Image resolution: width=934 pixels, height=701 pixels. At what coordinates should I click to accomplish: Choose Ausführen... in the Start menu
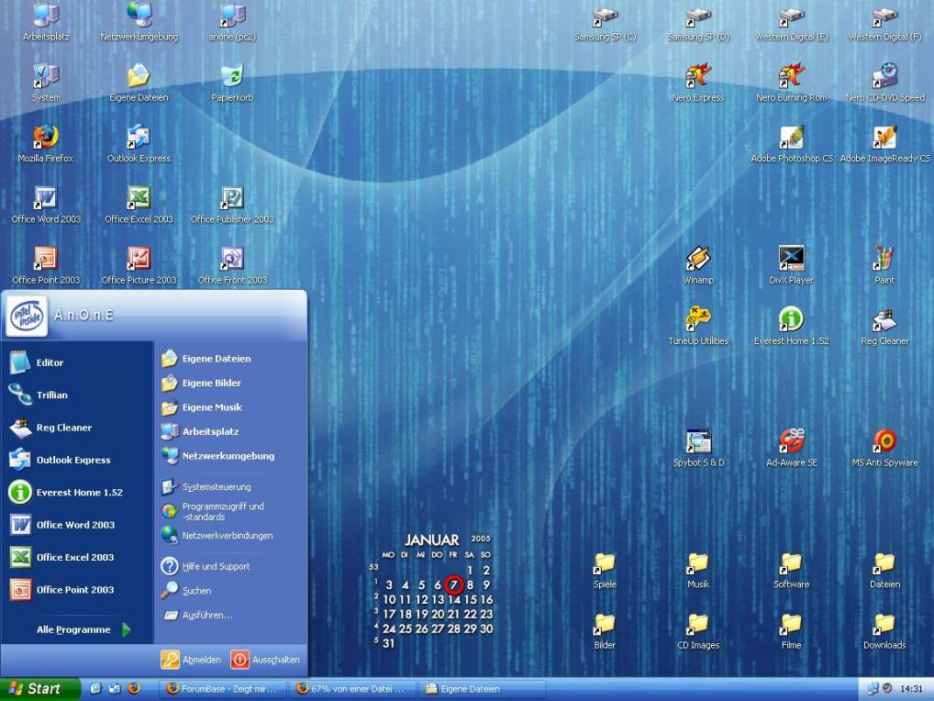(230, 615)
